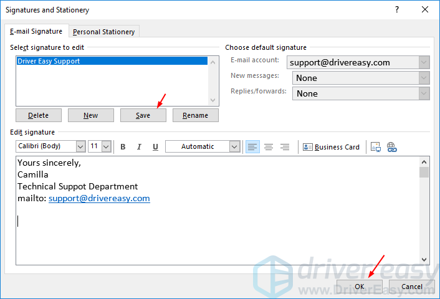Toggle Bold formatting button

(x=123, y=146)
